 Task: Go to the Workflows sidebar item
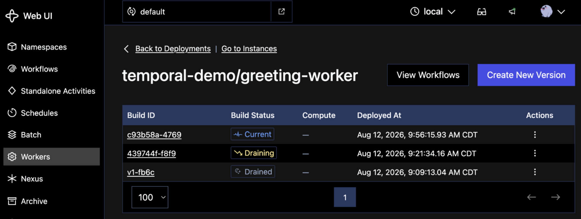(51, 69)
